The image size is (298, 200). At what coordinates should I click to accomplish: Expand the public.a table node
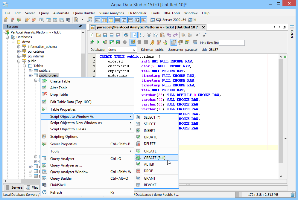(x=30, y=71)
